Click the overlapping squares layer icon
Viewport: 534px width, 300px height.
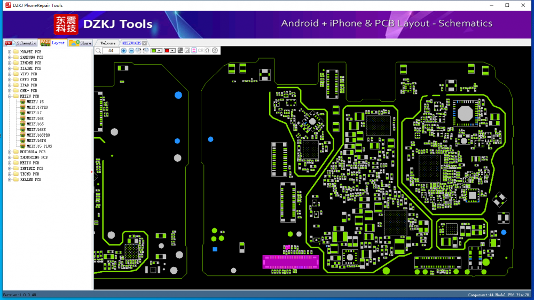pos(180,51)
